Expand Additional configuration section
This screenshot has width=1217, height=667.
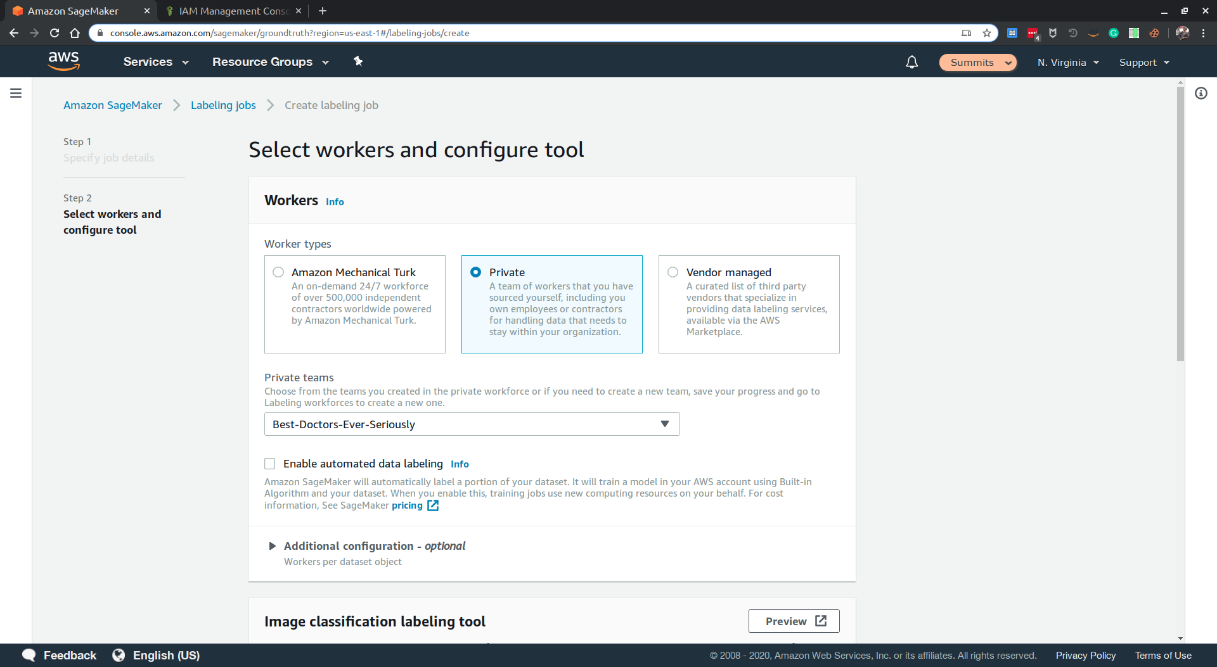[272, 546]
